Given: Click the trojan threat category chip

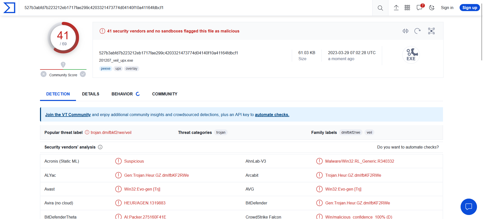Looking at the screenshot, I should [x=221, y=132].
